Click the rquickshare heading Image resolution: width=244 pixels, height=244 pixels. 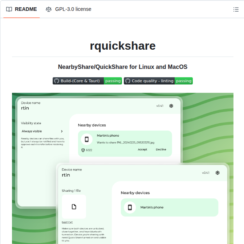pyautogui.click(x=123, y=46)
